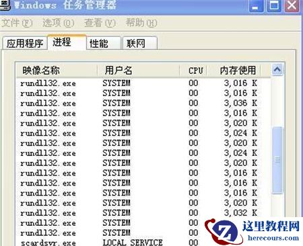Select the 进程 tab
This screenshot has height=246, width=303.
coord(67,42)
